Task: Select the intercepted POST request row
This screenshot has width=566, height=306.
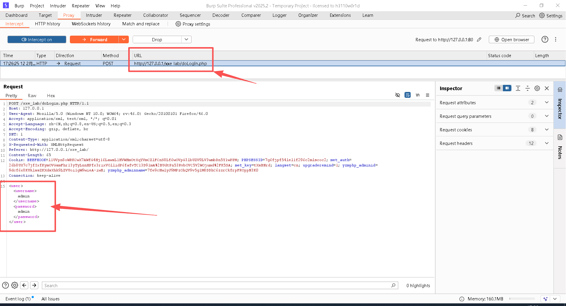Action: tap(283, 63)
